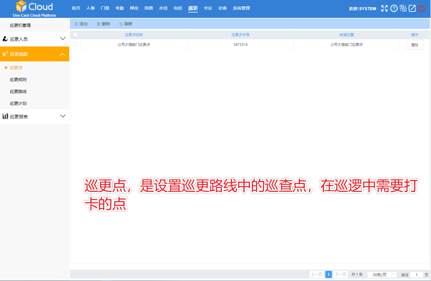The image size is (431, 281).
Task: Click the 公司大楼前门巡更点 name cell
Action: pyautogui.click(x=134, y=45)
